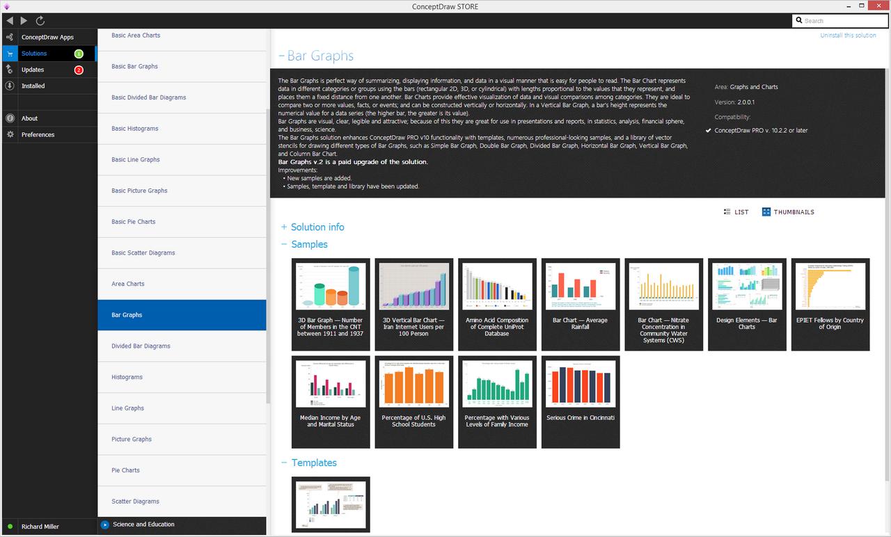Open the Solutions section
The height and width of the screenshot is (537, 891).
[49, 54]
